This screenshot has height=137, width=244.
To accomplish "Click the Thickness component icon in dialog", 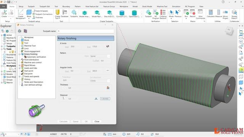I will [108, 88].
